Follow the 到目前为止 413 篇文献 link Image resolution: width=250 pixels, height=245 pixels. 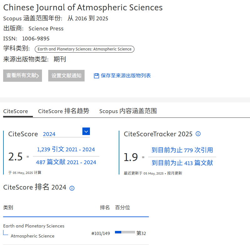[x=182, y=163]
